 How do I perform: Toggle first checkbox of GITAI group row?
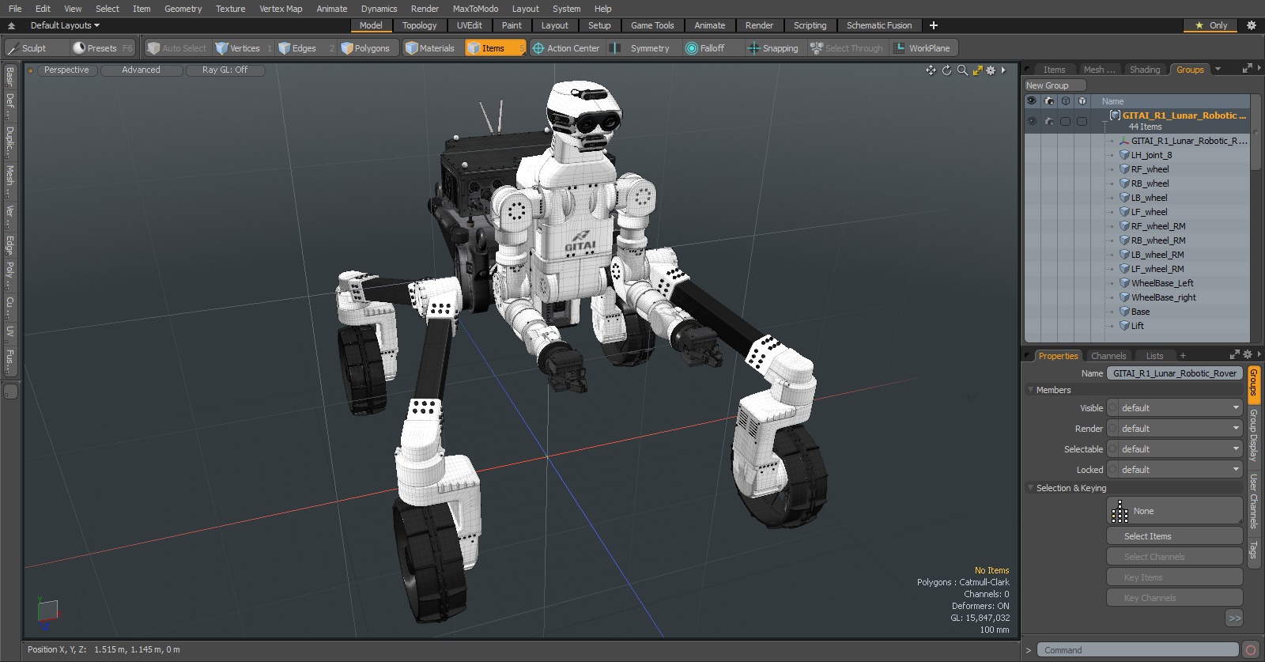[x=1066, y=121]
